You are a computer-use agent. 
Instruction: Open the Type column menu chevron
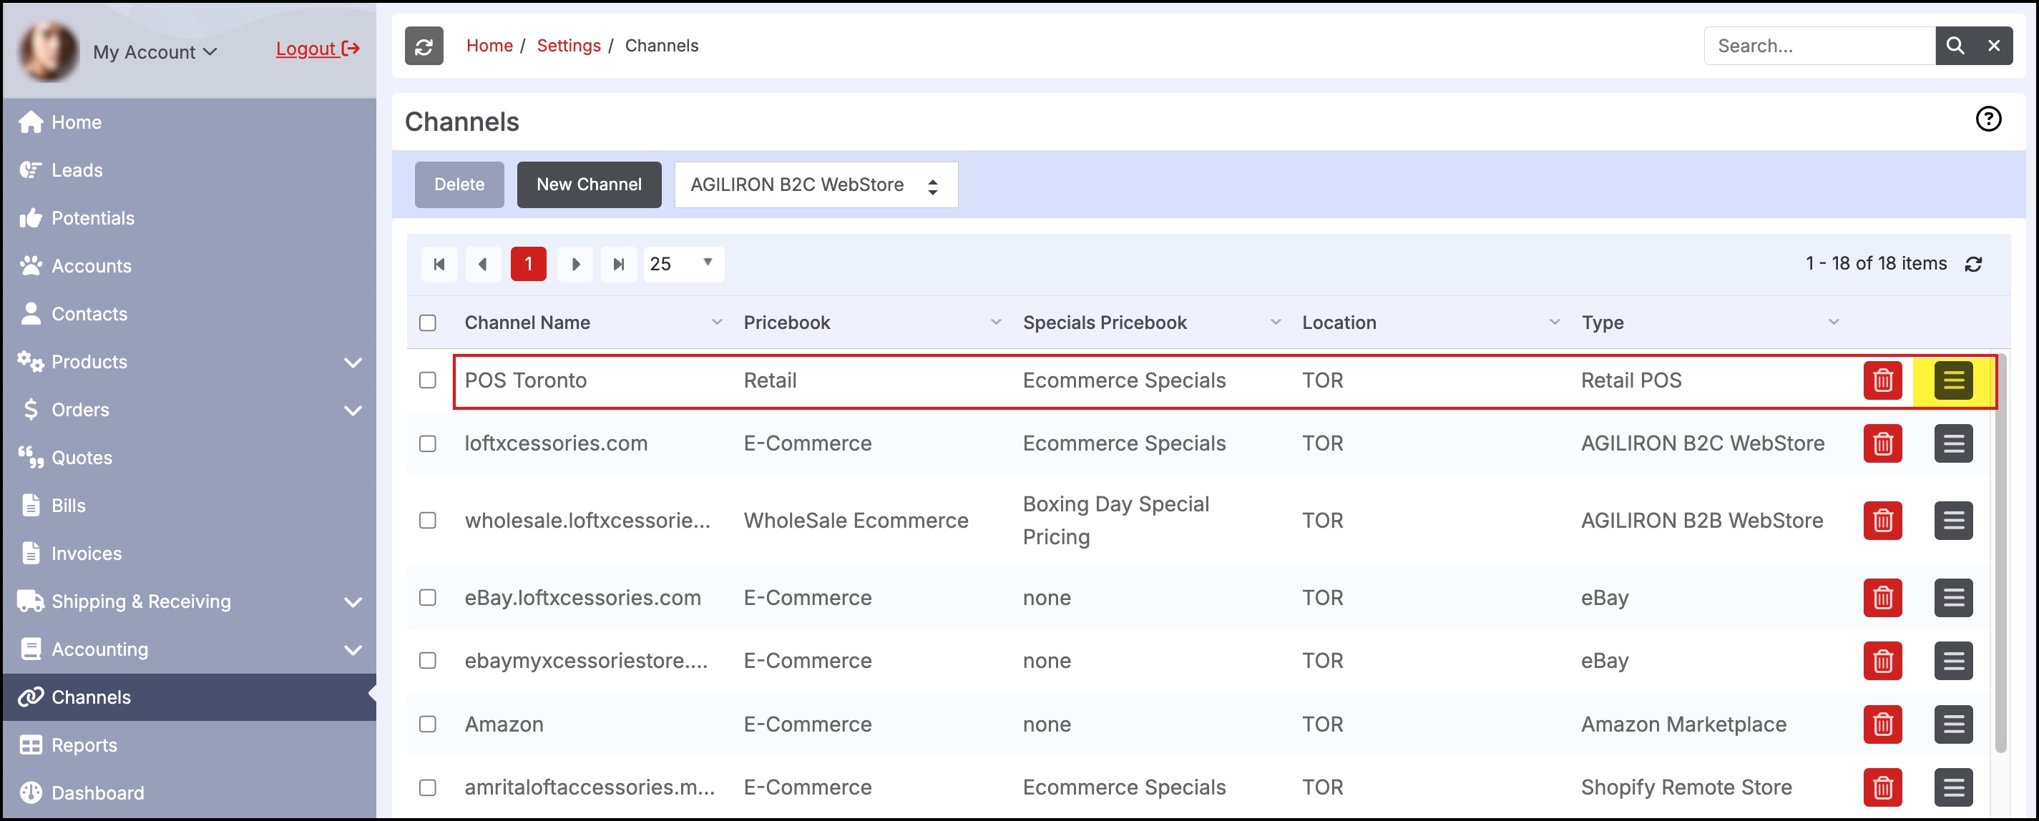tap(1833, 323)
